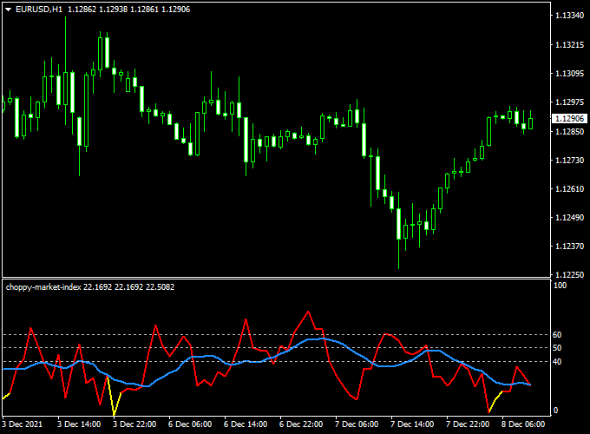Click the 1.12730 price axis label
Viewport: 590px width, 434px height.
(x=570, y=161)
